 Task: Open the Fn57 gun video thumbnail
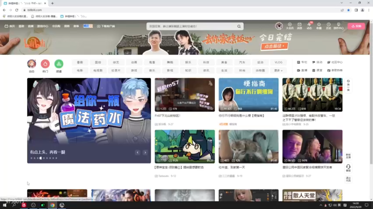point(185,95)
